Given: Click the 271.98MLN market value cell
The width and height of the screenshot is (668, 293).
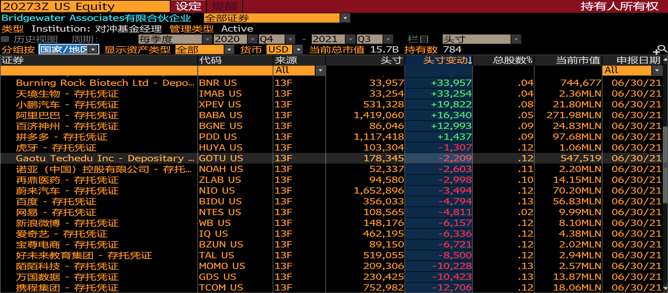Looking at the screenshot, I should 574,115.
